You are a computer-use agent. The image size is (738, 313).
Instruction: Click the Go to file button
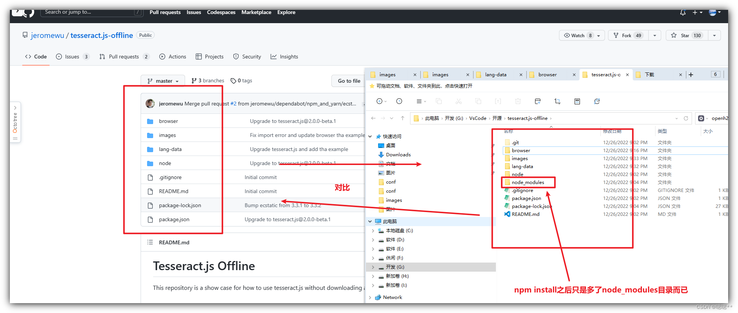pyautogui.click(x=348, y=81)
